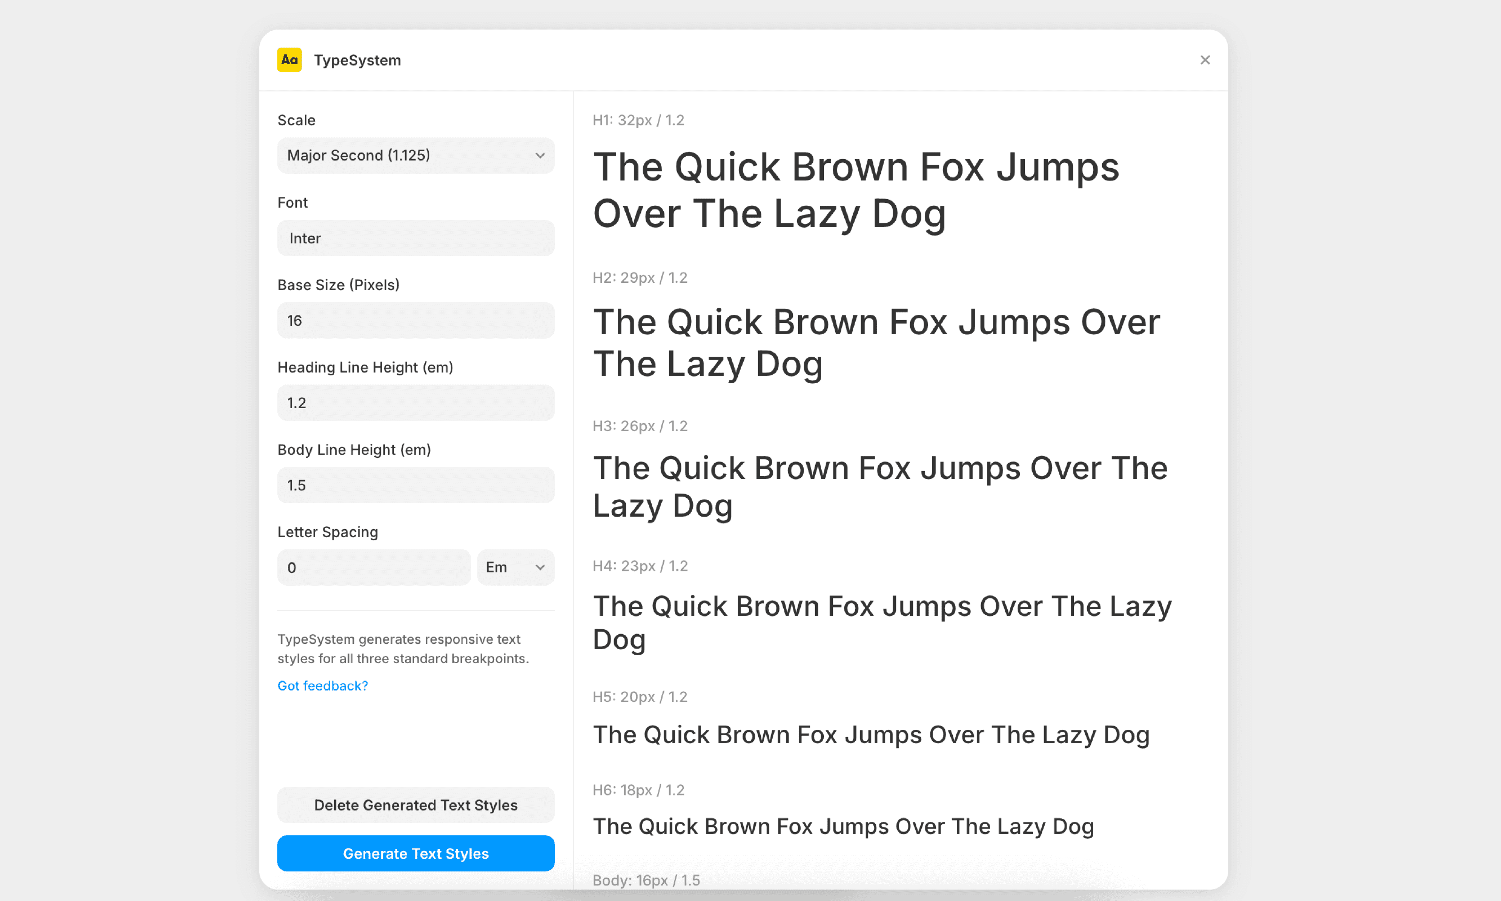Click the Letter Spacing value field
Image resolution: width=1501 pixels, height=901 pixels.
pyautogui.click(x=374, y=568)
